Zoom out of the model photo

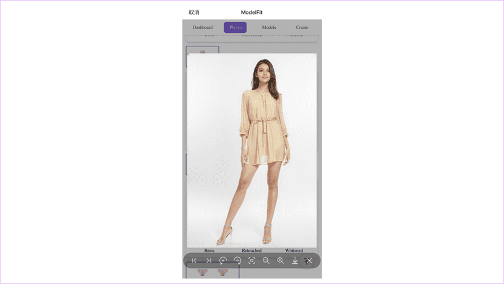pos(266,260)
